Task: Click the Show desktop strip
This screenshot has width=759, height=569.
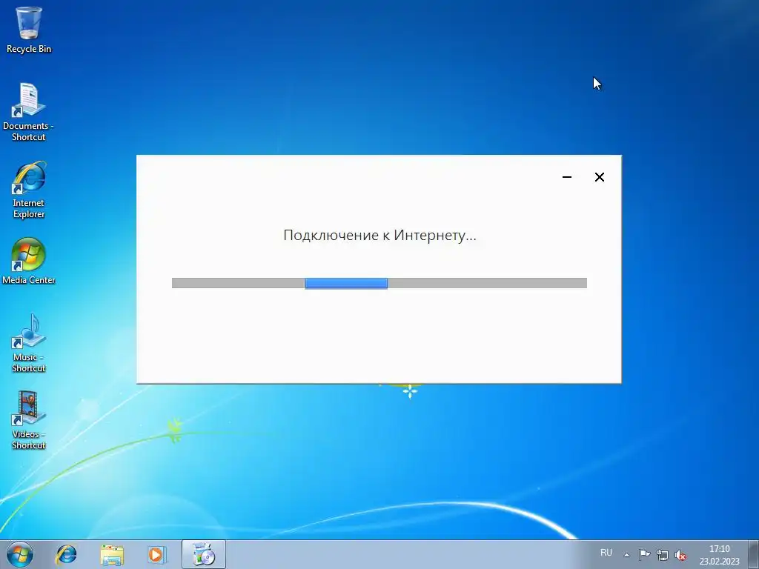Action: point(754,554)
